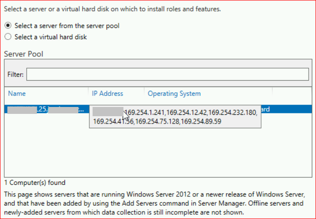Viewport: 316px width, 219px height.
Task: Sort the list by IP Address column
Action: click(107, 94)
